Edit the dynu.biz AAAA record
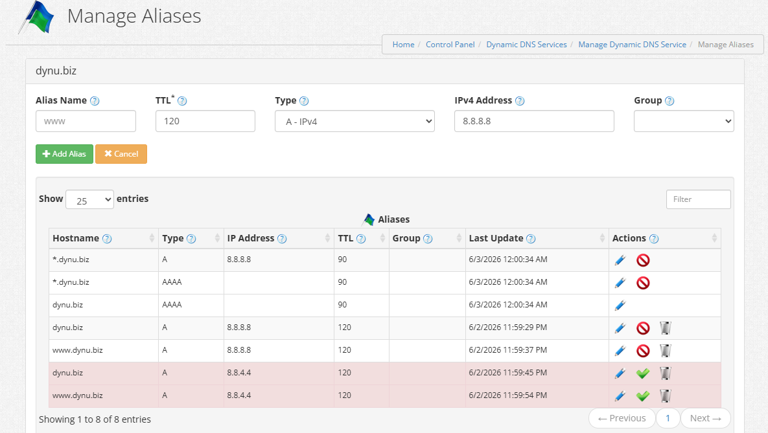This screenshot has width=768, height=433. click(620, 305)
